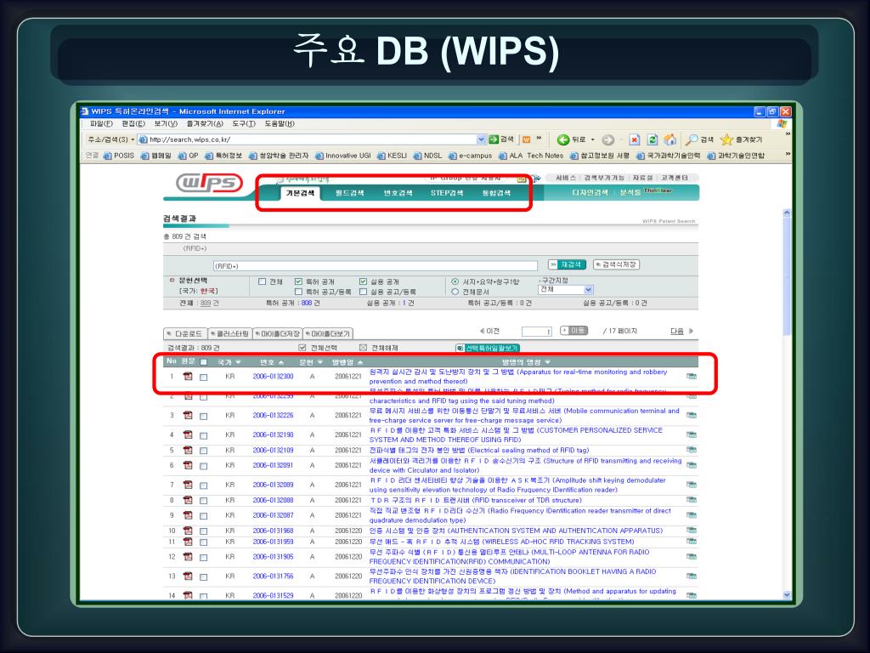
Task: Click the IE Stop page icon
Action: click(635, 139)
